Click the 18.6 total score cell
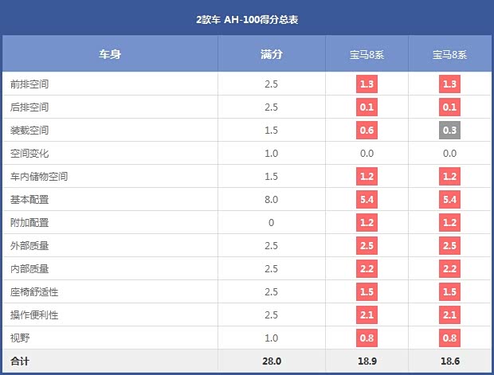Image resolution: width=494 pixels, height=375 pixels. tap(449, 361)
